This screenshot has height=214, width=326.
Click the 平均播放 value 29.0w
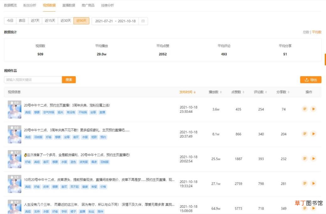[x=101, y=54]
